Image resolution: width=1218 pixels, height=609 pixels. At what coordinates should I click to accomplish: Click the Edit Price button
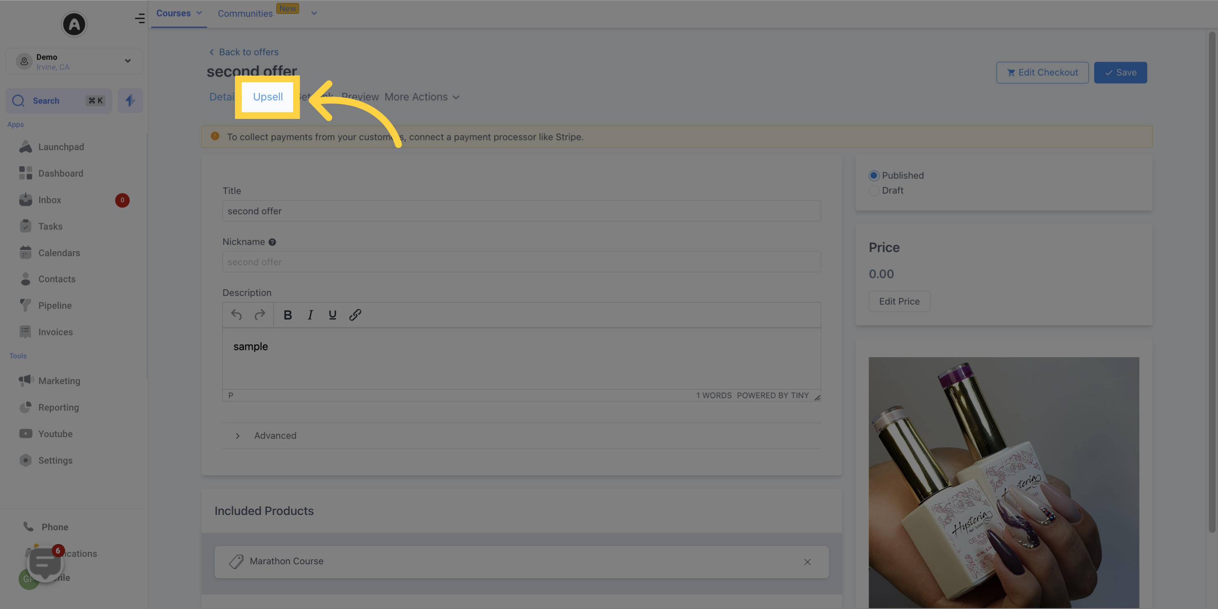(900, 302)
